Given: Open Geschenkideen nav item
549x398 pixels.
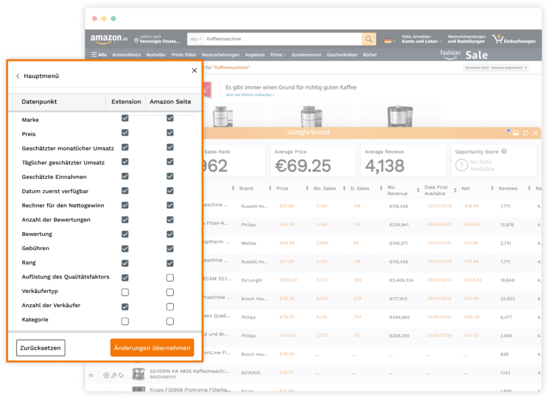Looking at the screenshot, I should (x=342, y=55).
